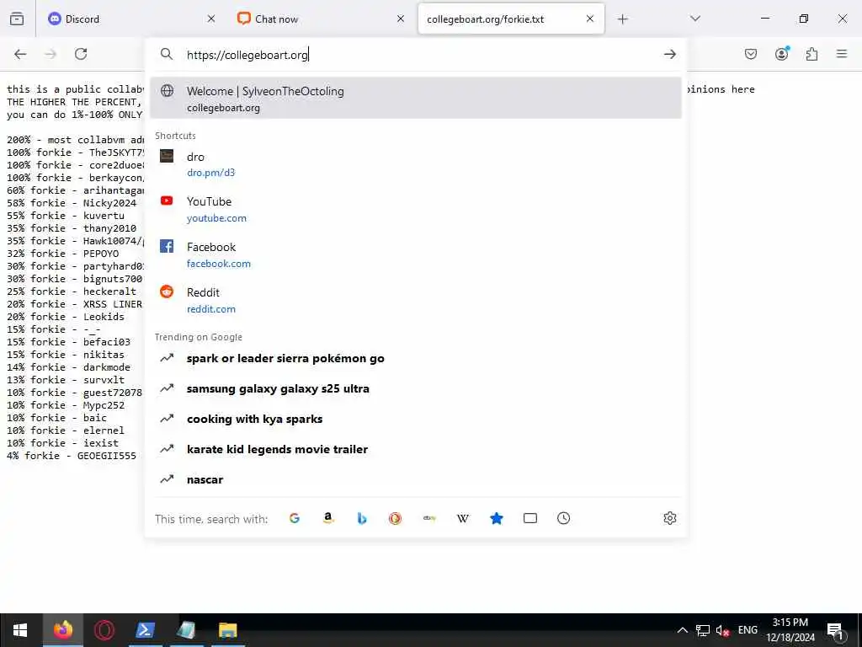The image size is (862, 647).
Task: Close the Discord tab
Action: tap(211, 19)
